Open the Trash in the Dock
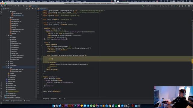Screen dimensions: 193x108 (139, 106)
